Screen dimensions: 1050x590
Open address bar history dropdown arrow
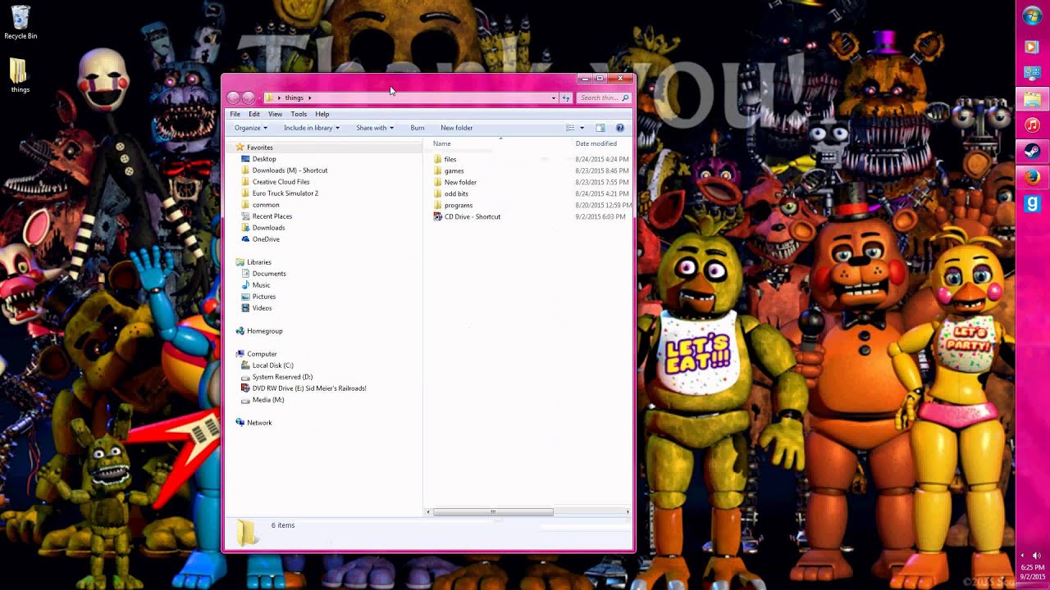[x=554, y=98]
